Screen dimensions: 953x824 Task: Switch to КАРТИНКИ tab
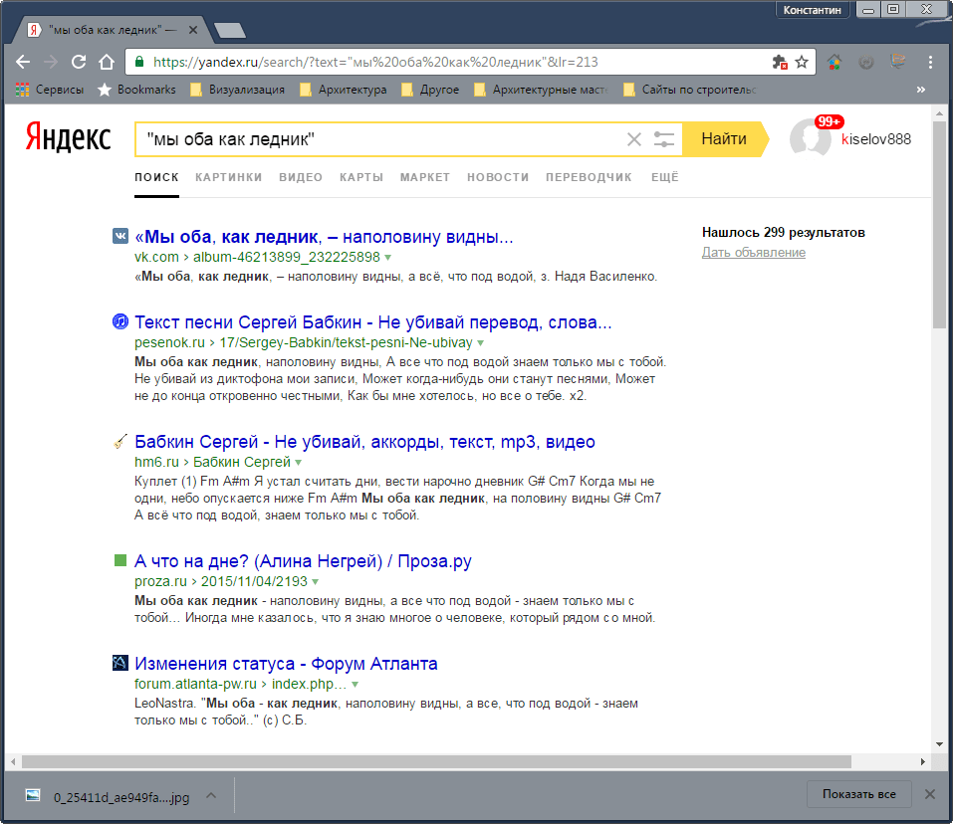[228, 177]
